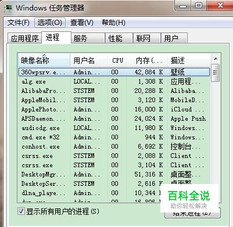Click the 24,024 K memory value
233x227 pixels.
(x=149, y=118)
